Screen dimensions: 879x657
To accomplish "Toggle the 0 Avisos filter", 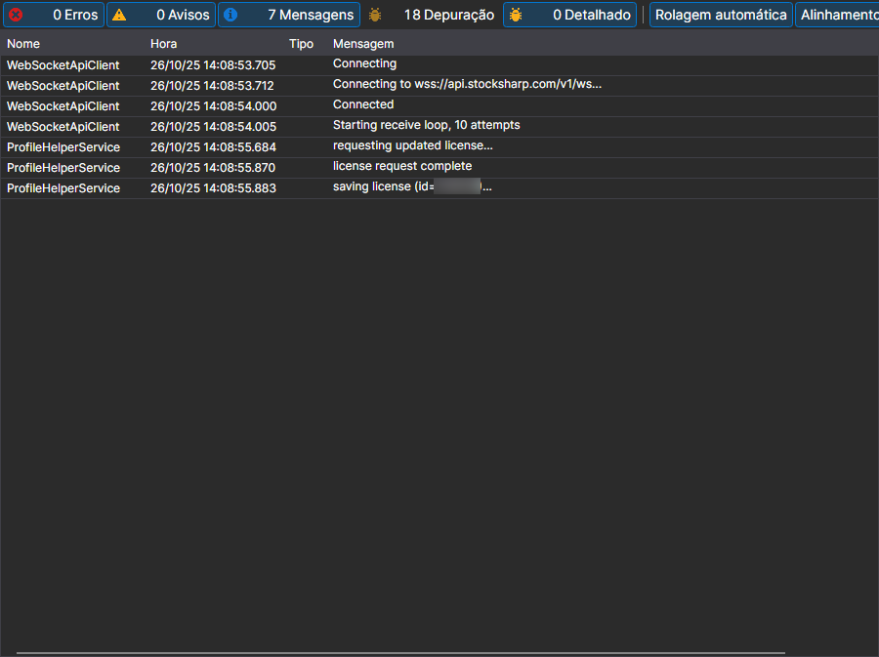I will point(161,15).
